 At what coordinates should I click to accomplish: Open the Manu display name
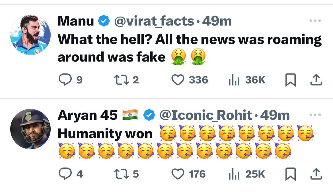[x=76, y=22]
